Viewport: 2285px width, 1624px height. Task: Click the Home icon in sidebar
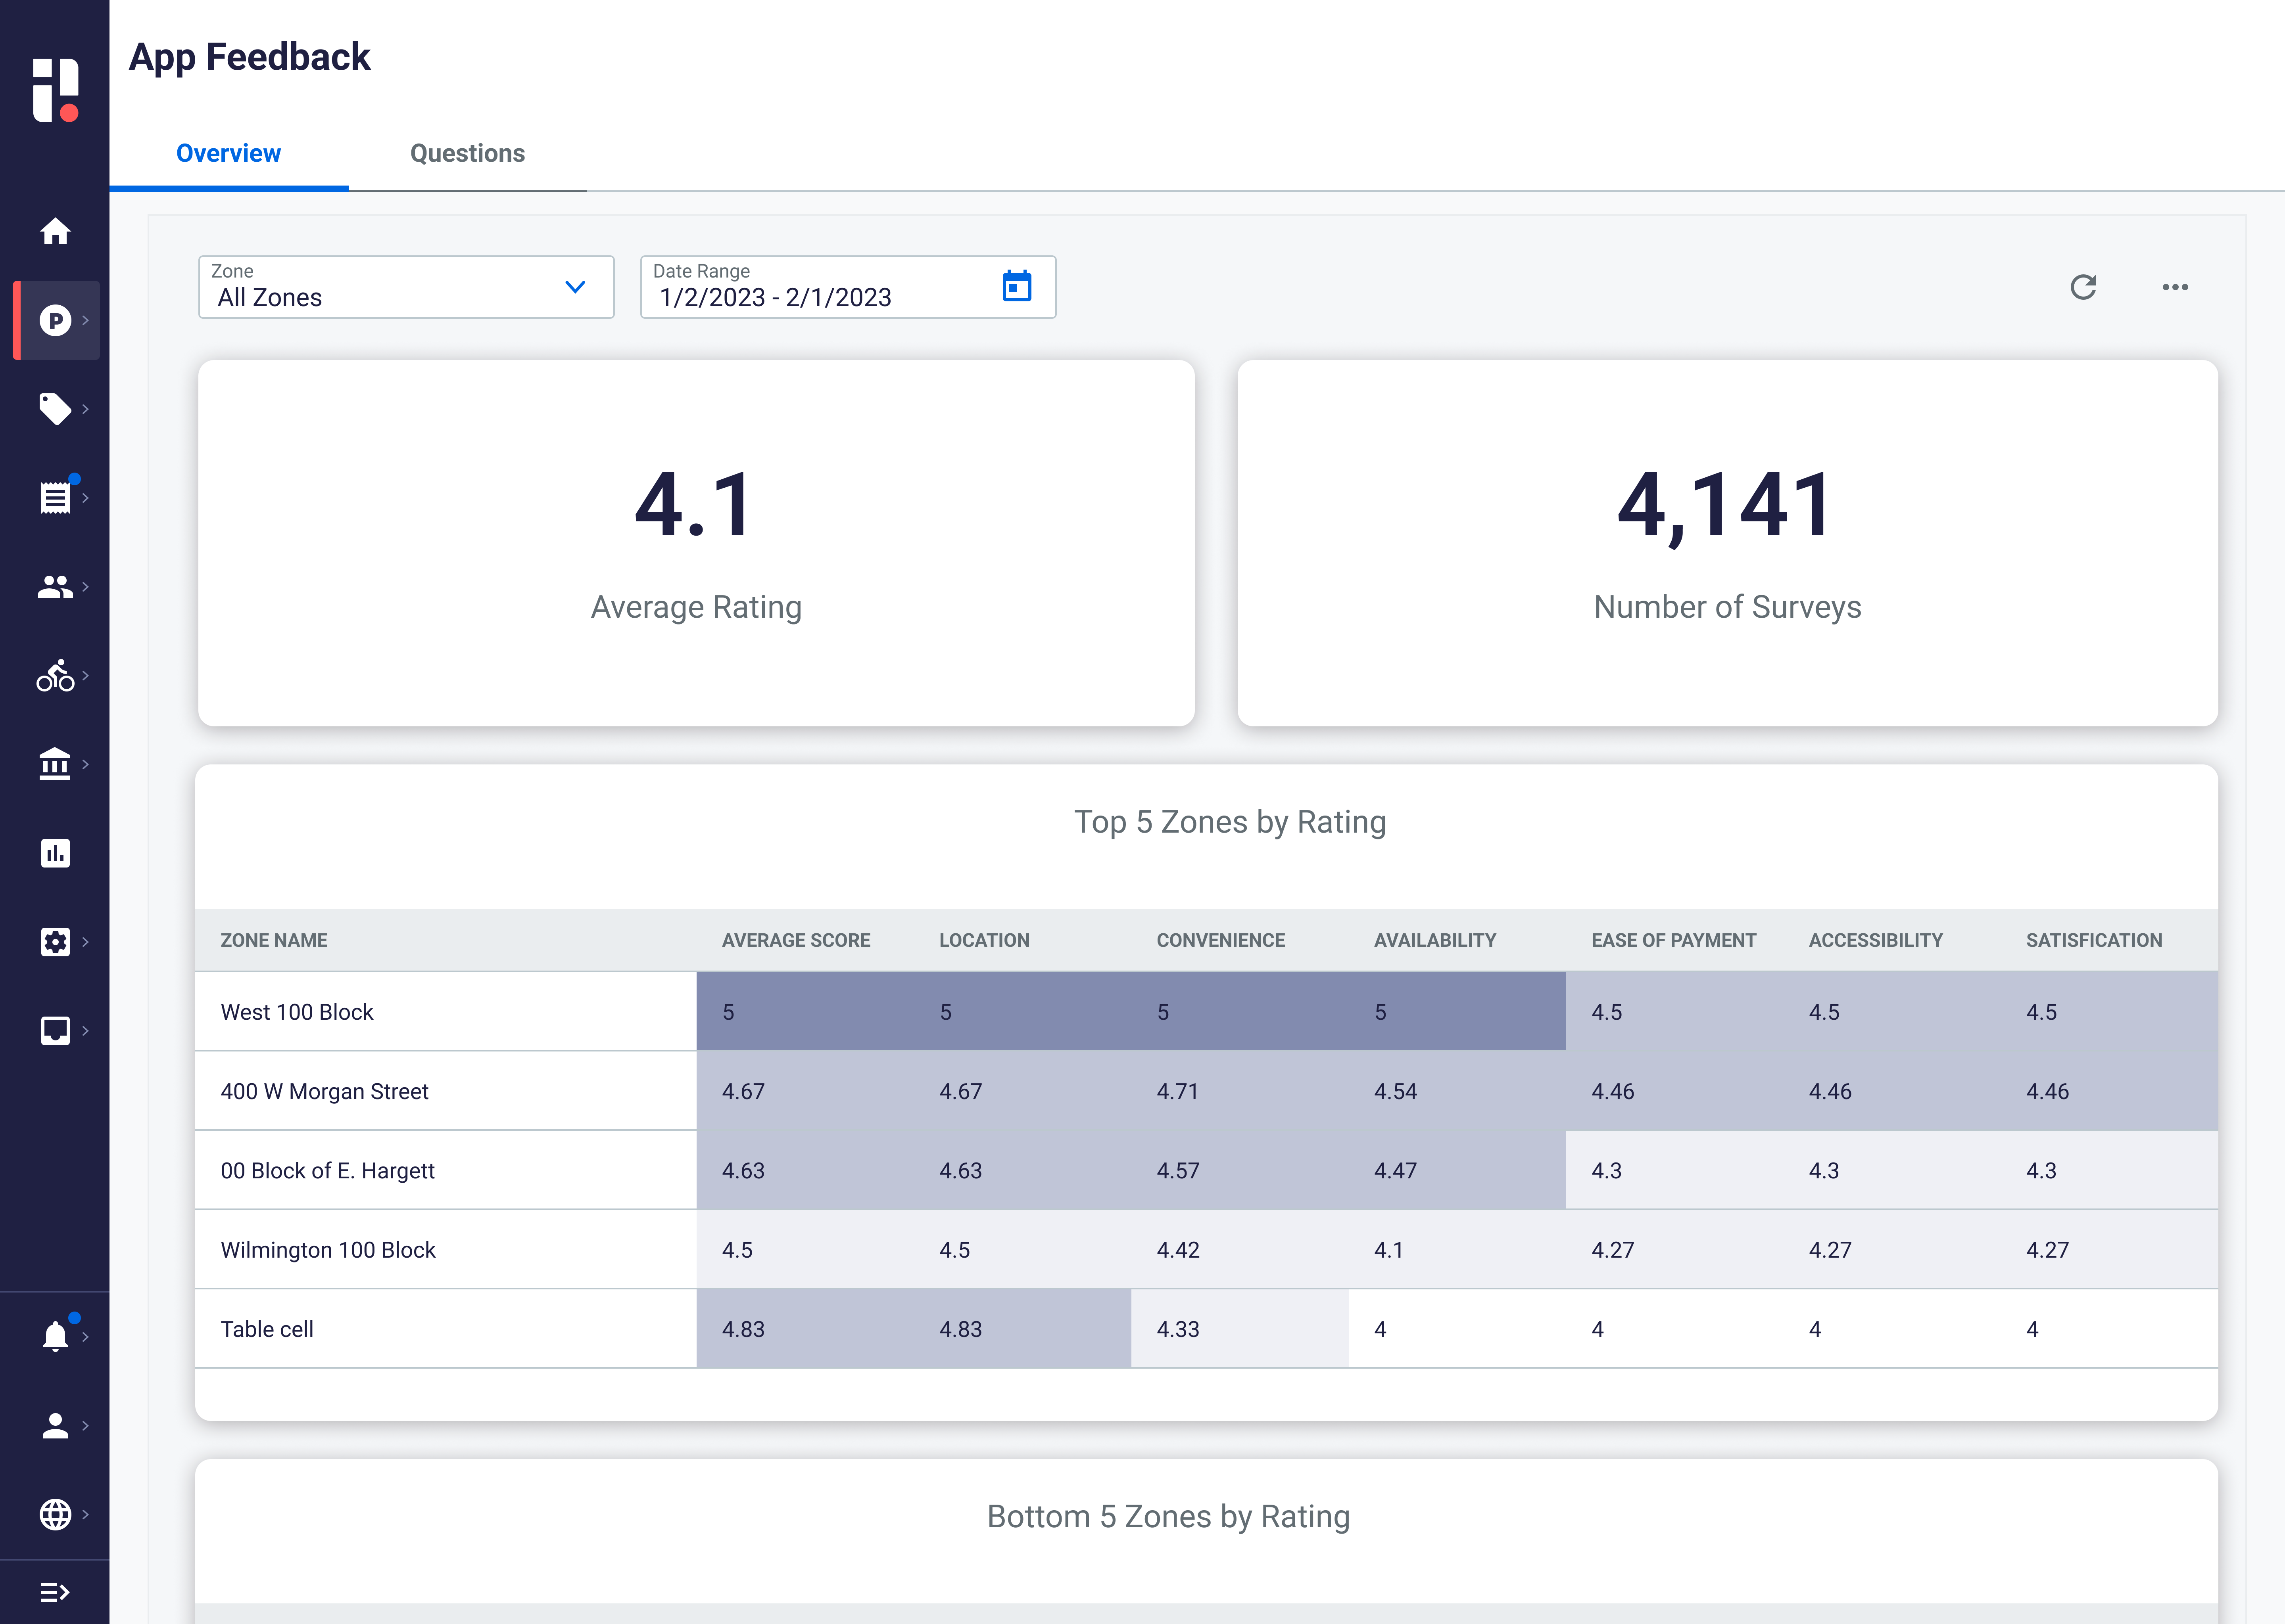point(55,232)
